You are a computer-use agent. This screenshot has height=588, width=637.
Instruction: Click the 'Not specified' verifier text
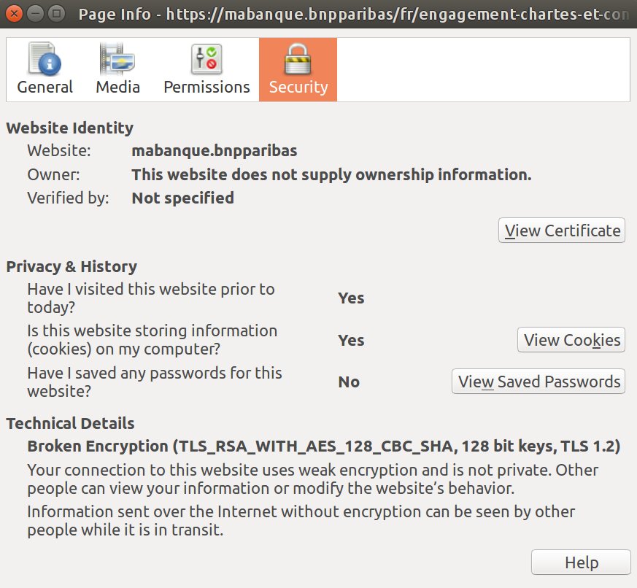[x=183, y=198]
